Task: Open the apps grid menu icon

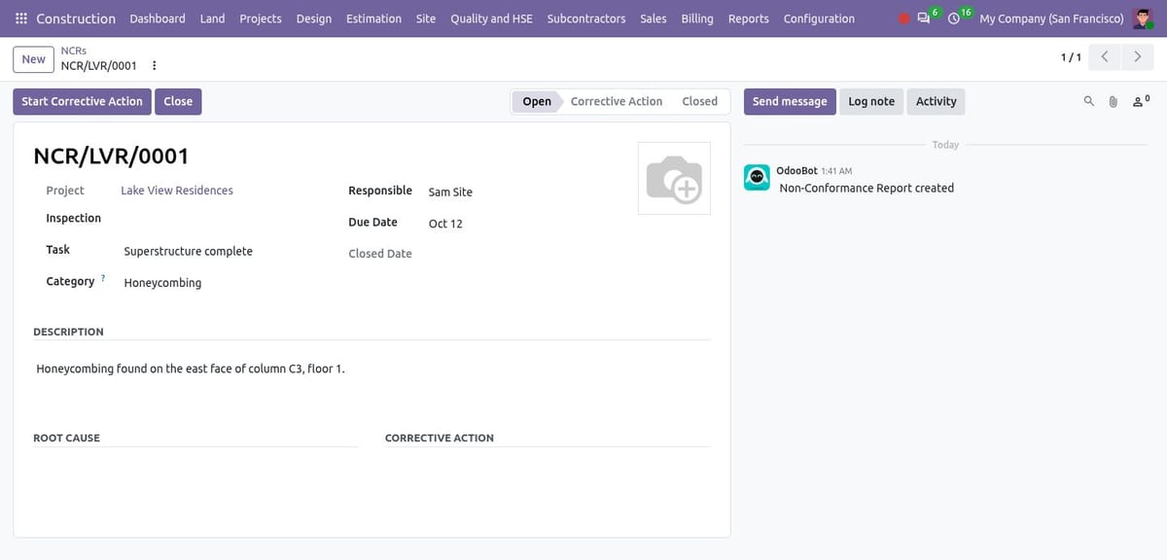Action: 21,18
